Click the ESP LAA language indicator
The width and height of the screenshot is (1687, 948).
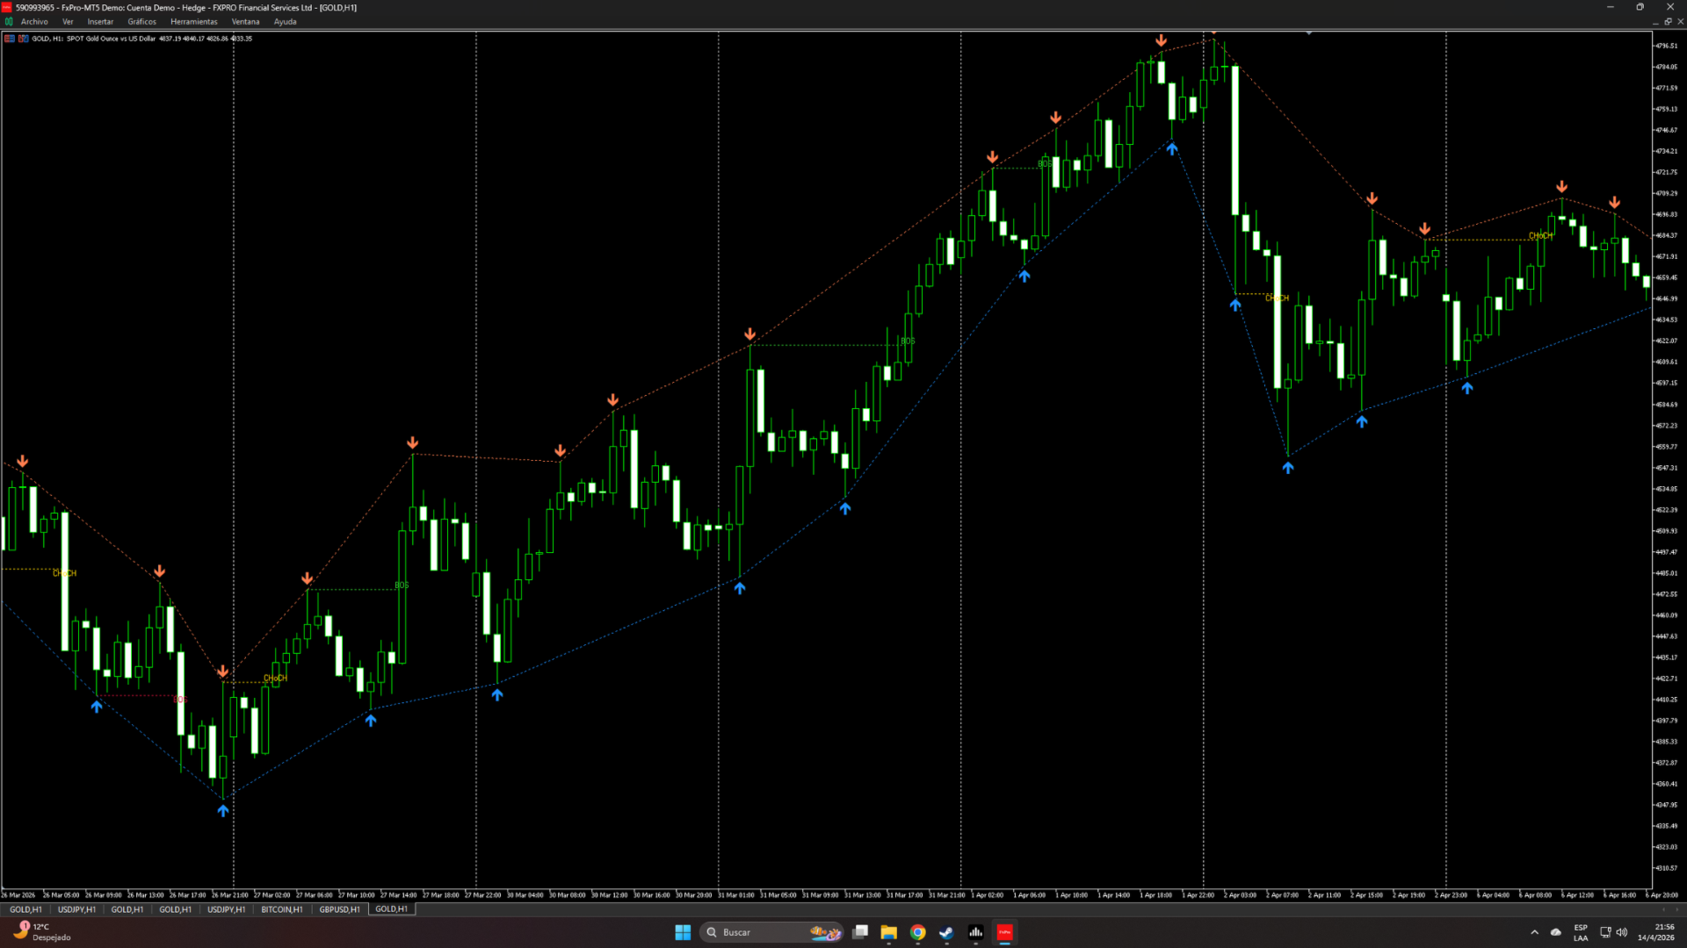[1581, 932]
